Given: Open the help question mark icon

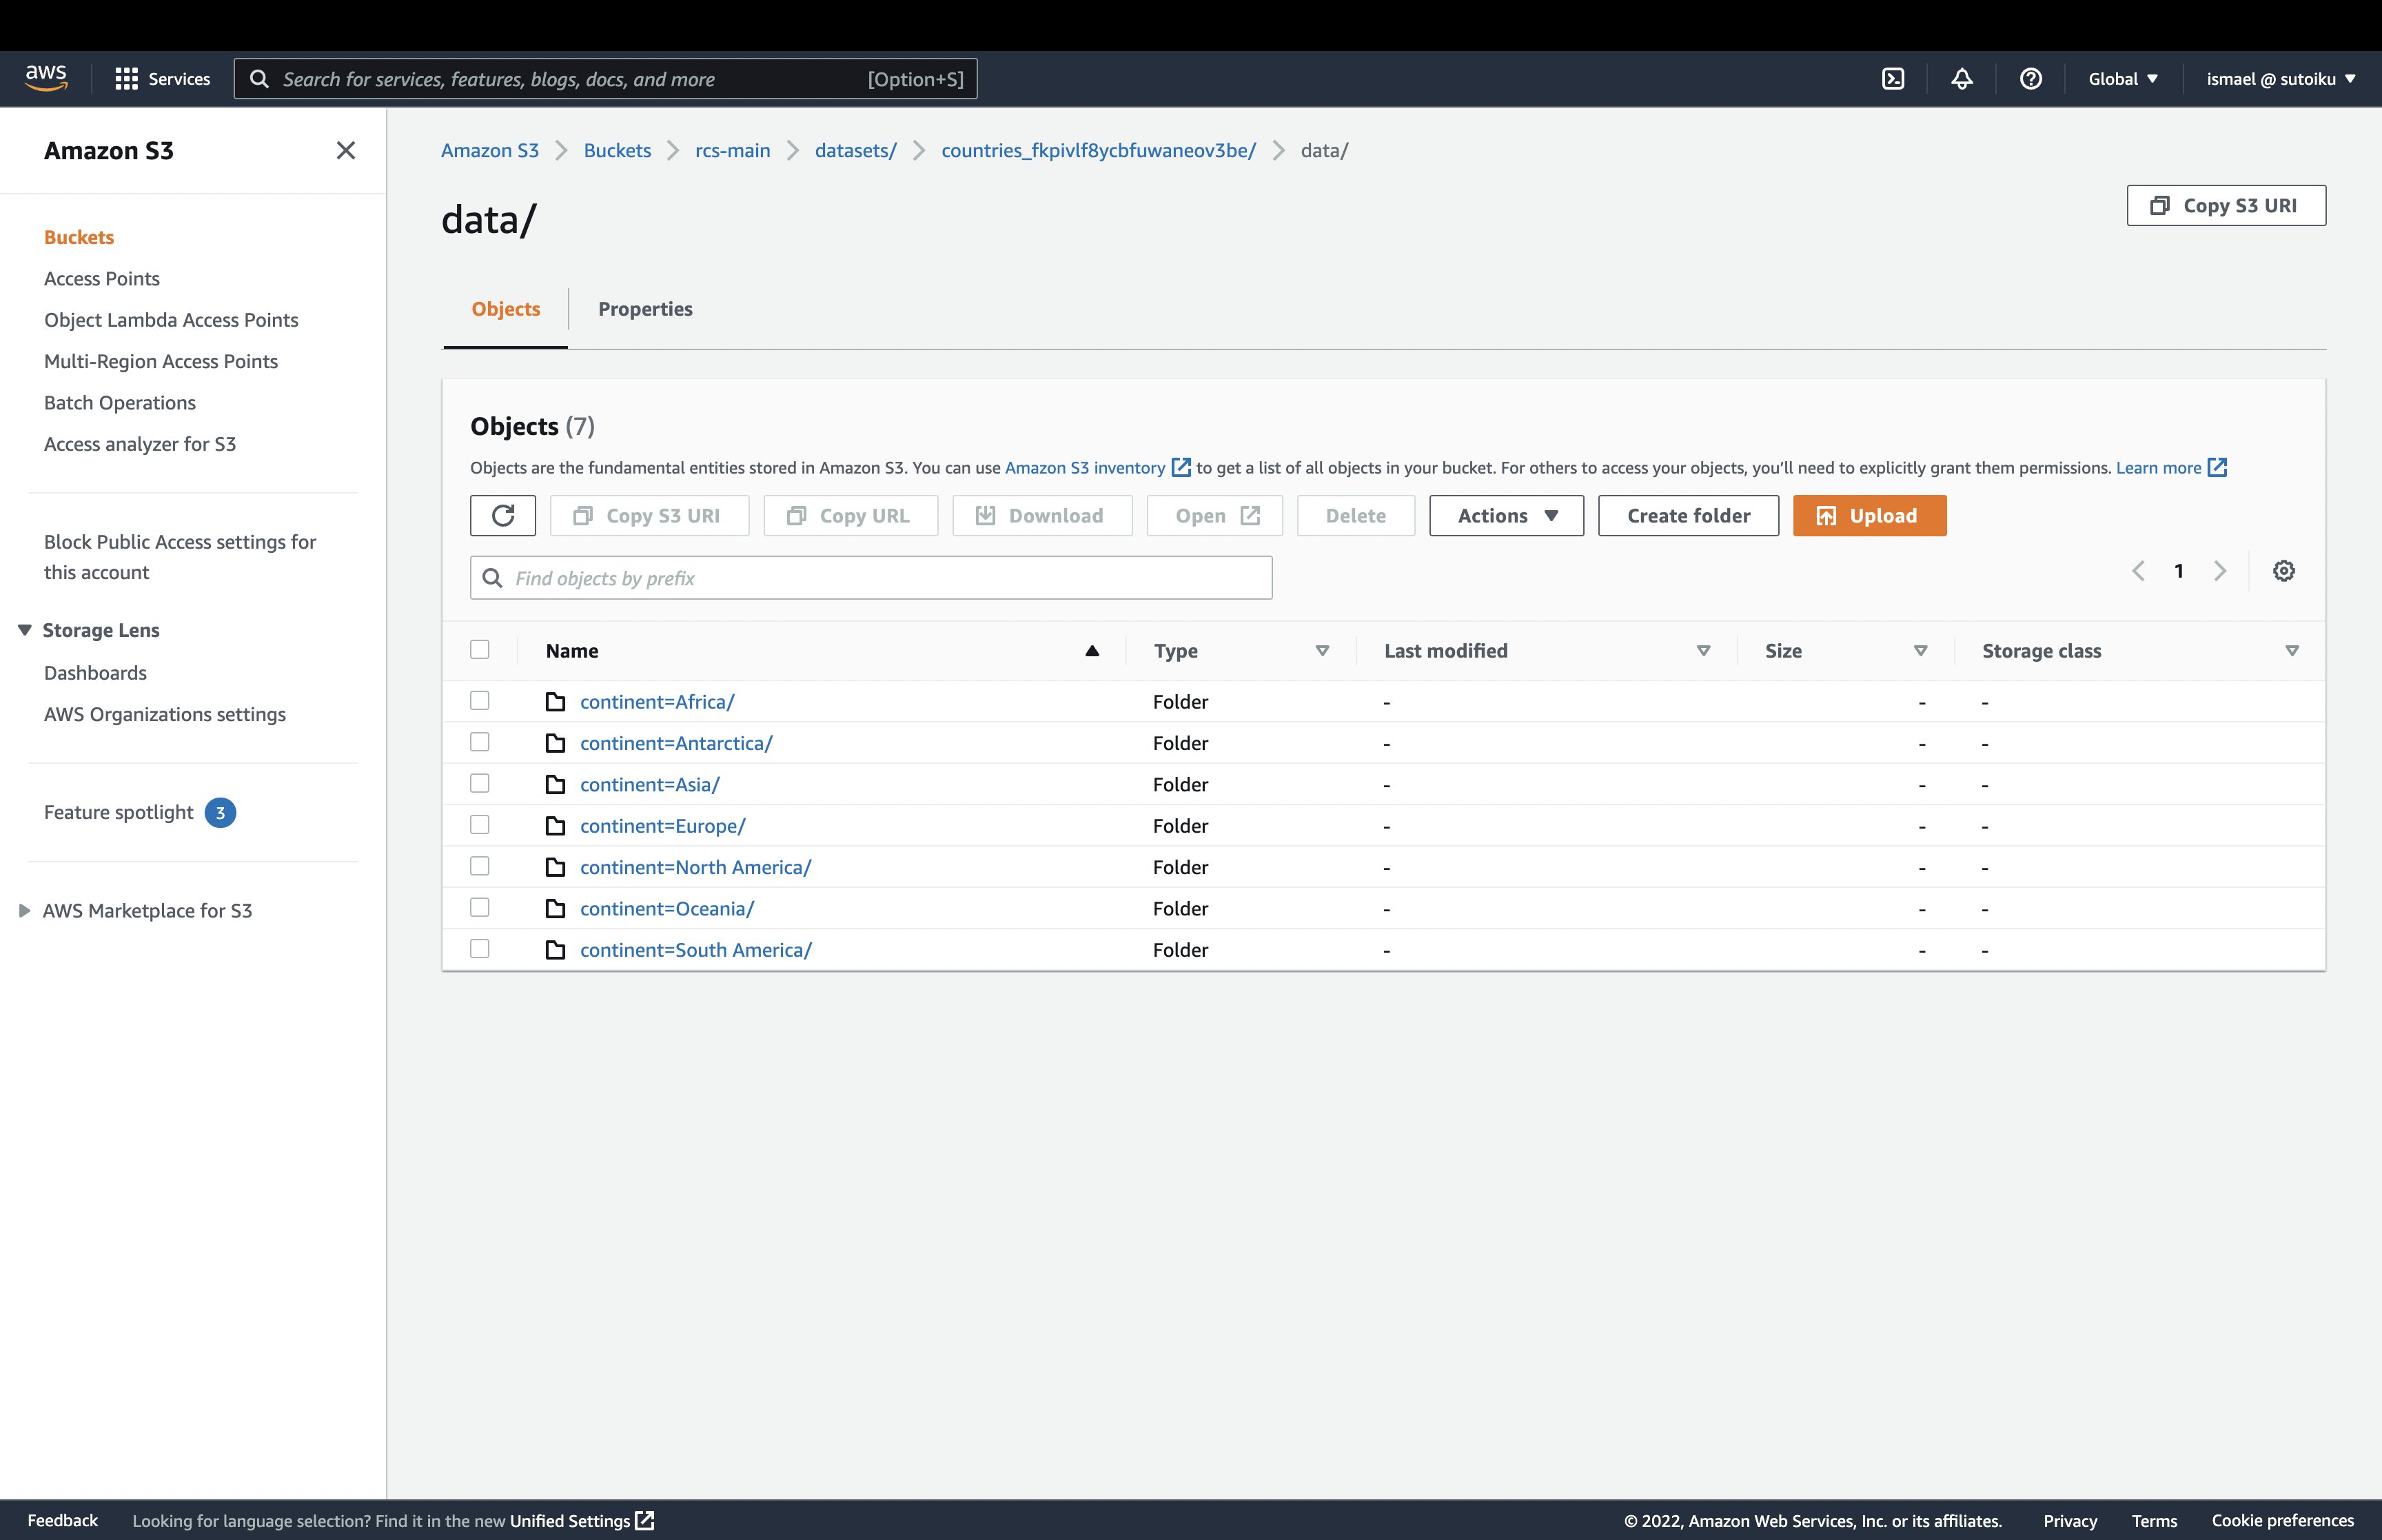Looking at the screenshot, I should [2030, 79].
